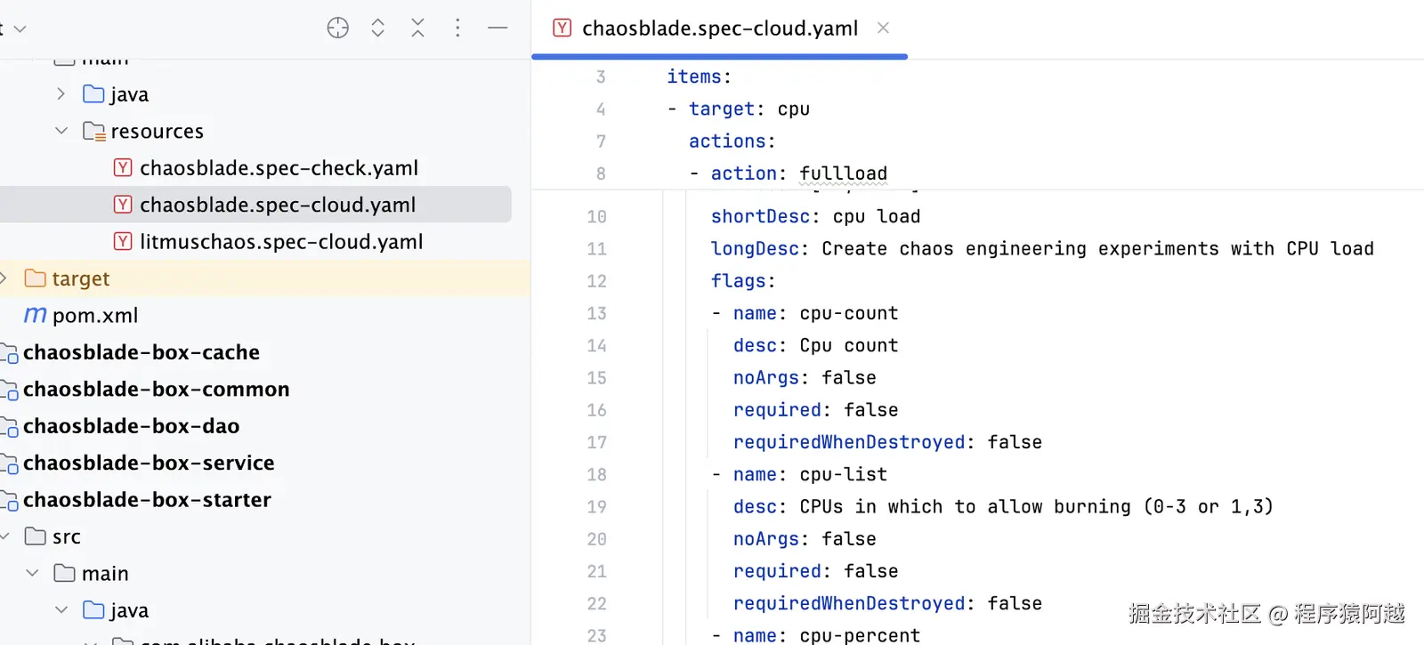Click 'desc: CPUs in which to allow burning' line
This screenshot has height=645, width=1424.
click(x=1003, y=506)
